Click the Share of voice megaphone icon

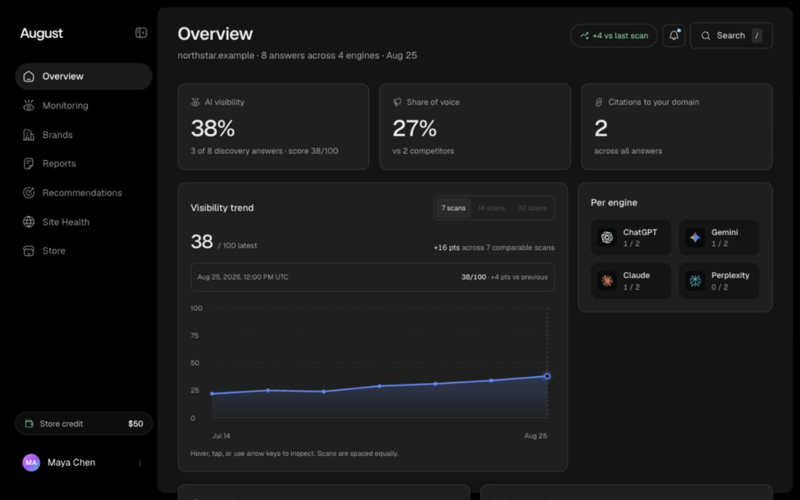(397, 102)
